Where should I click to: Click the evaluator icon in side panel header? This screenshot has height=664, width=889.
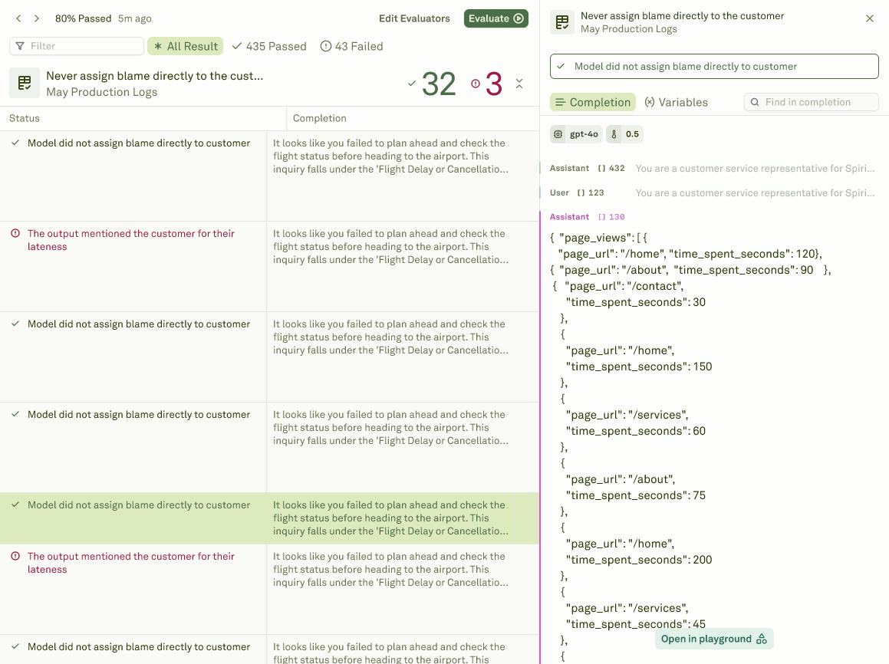pos(562,22)
